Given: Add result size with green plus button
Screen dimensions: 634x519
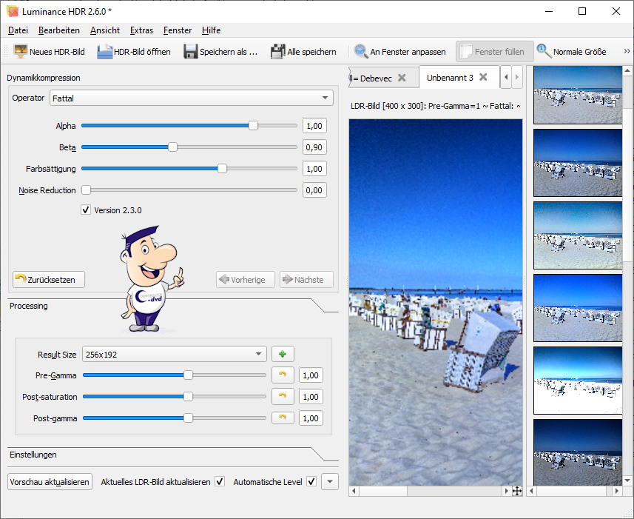Looking at the screenshot, I should pos(283,355).
